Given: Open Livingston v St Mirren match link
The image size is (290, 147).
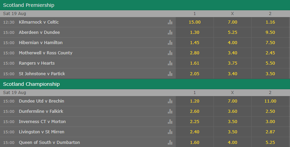Looking at the screenshot, I should (42, 132).
